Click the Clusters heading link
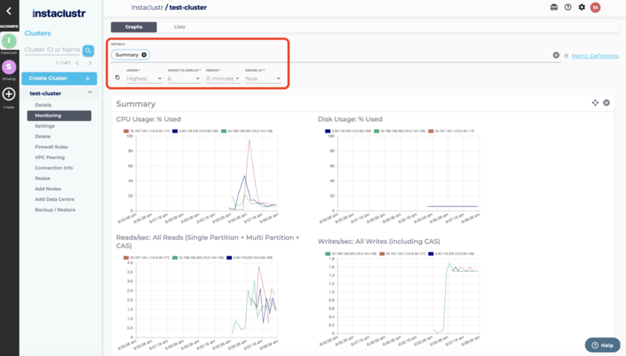Image resolution: width=626 pixels, height=356 pixels. pyautogui.click(x=37, y=33)
